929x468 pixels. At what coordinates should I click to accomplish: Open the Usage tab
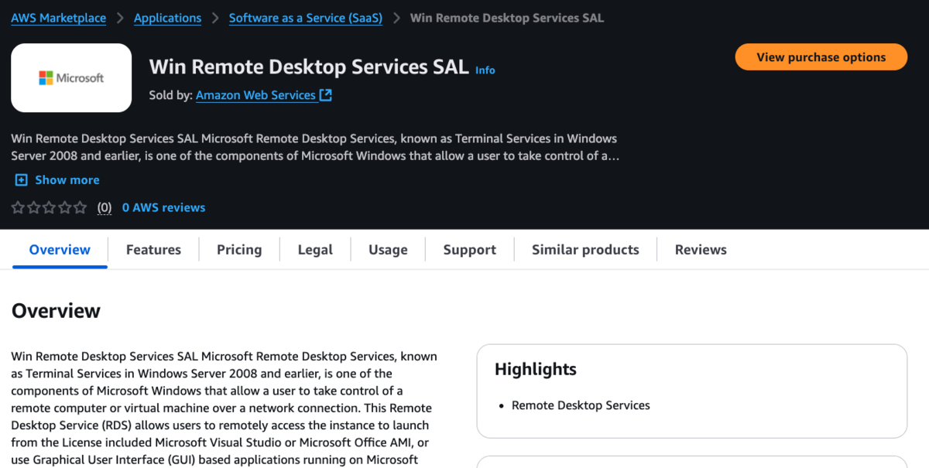pyautogui.click(x=388, y=250)
